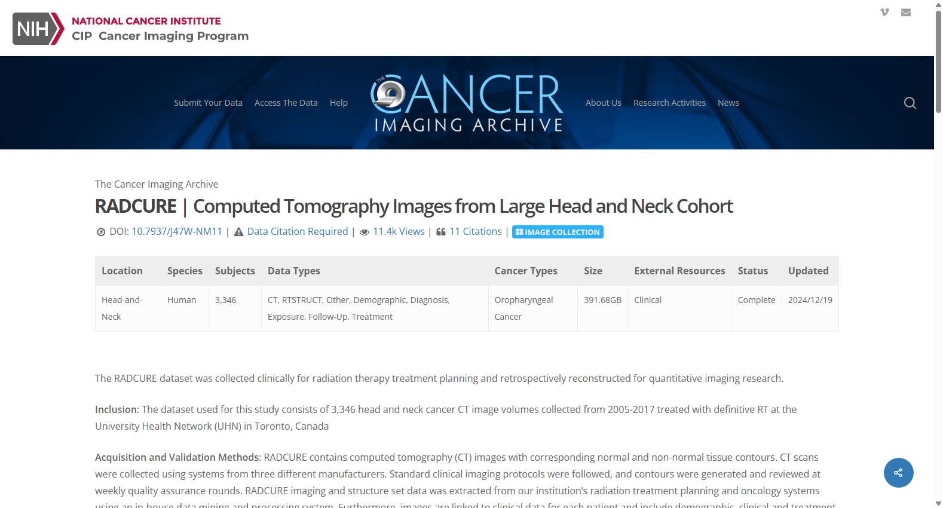Open the News menu item
The height and width of the screenshot is (508, 943).
(728, 103)
